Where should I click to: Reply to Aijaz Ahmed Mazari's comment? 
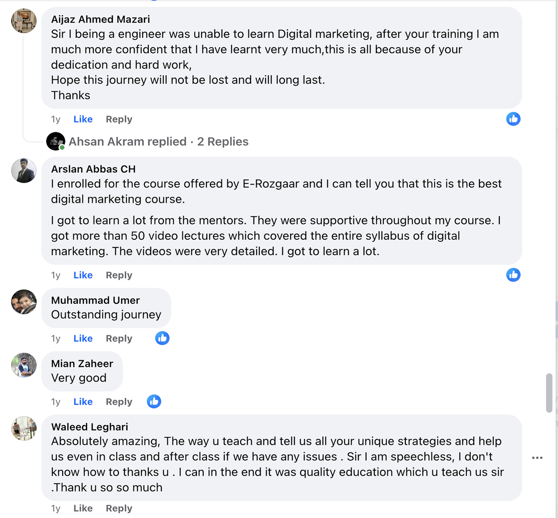(x=119, y=119)
